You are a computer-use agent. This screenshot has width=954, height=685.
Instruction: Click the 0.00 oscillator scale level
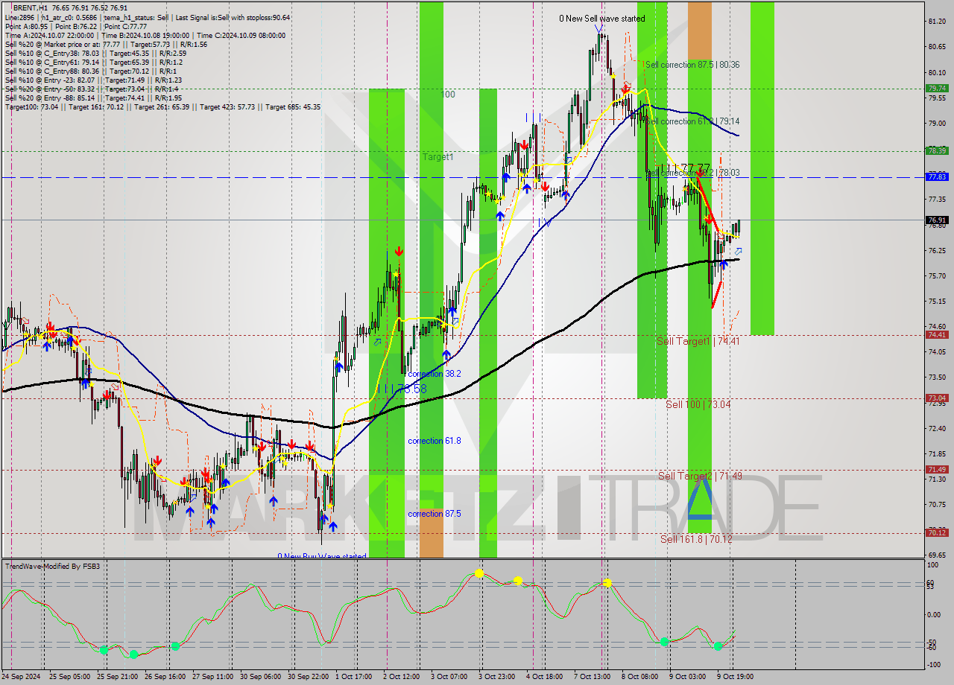pos(935,614)
